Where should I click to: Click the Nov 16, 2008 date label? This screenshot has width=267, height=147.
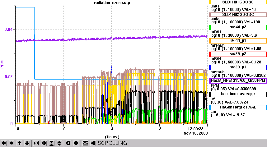(196, 133)
